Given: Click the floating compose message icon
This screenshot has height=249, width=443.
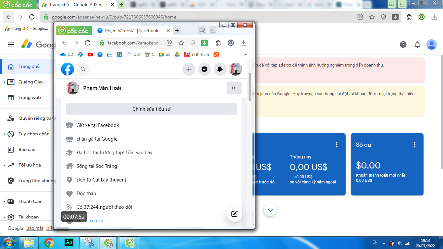Looking at the screenshot, I should tap(234, 214).
